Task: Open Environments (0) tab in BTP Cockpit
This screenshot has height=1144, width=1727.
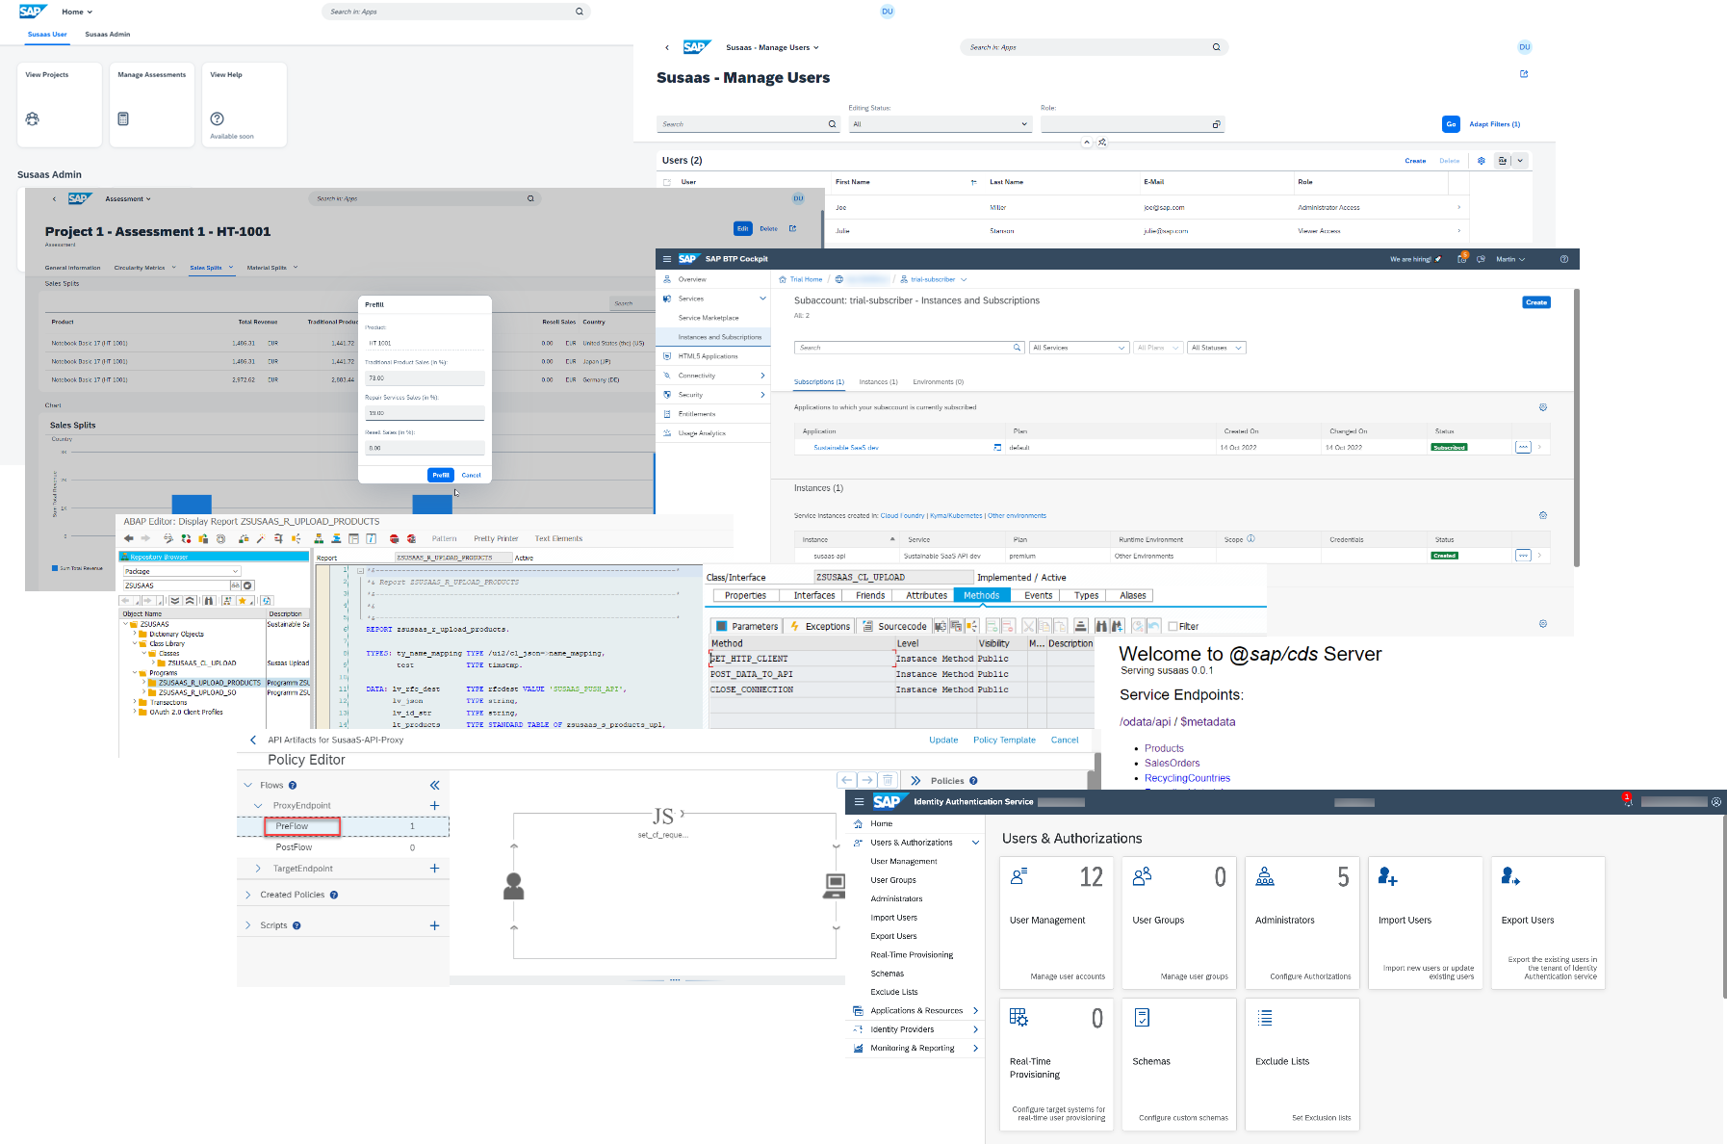Action: tap(938, 382)
